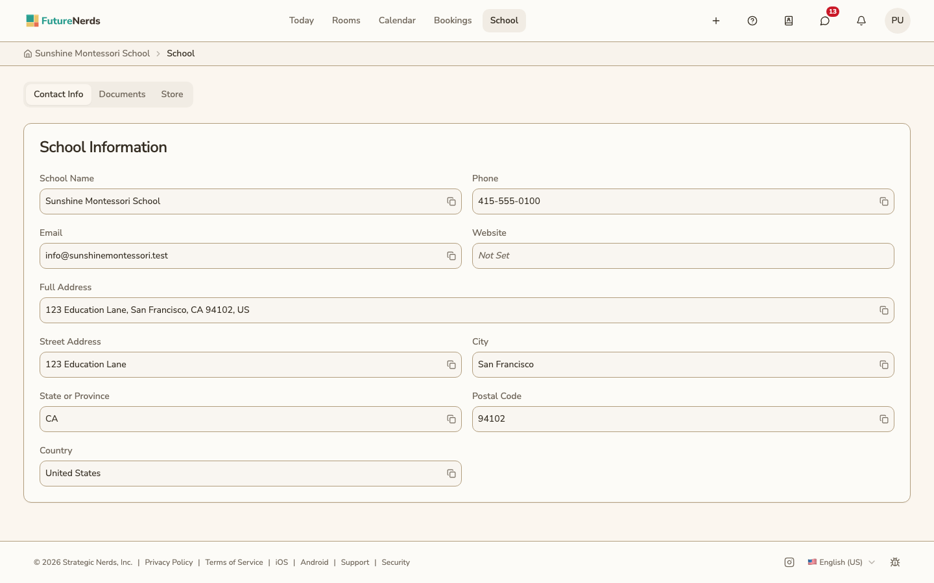Go to Calendar in the top navigation
The width and height of the screenshot is (934, 583).
(397, 21)
